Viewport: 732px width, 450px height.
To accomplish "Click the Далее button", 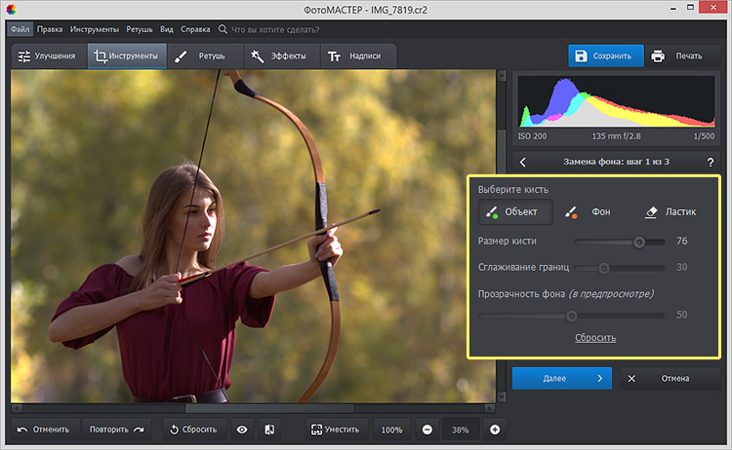I will [561, 378].
